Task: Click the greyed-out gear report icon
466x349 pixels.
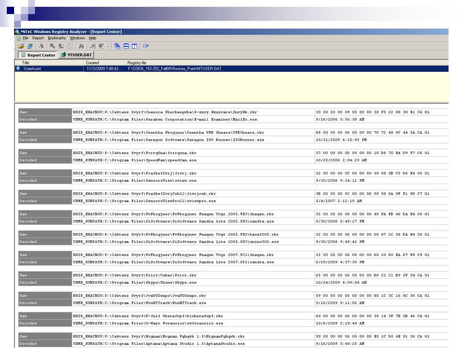Action: (101, 47)
